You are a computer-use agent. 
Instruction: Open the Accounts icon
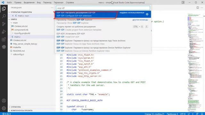(x=4, y=101)
